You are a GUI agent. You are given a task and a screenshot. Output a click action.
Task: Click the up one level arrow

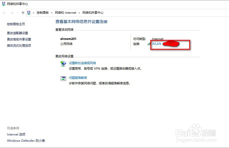(x=23, y=13)
